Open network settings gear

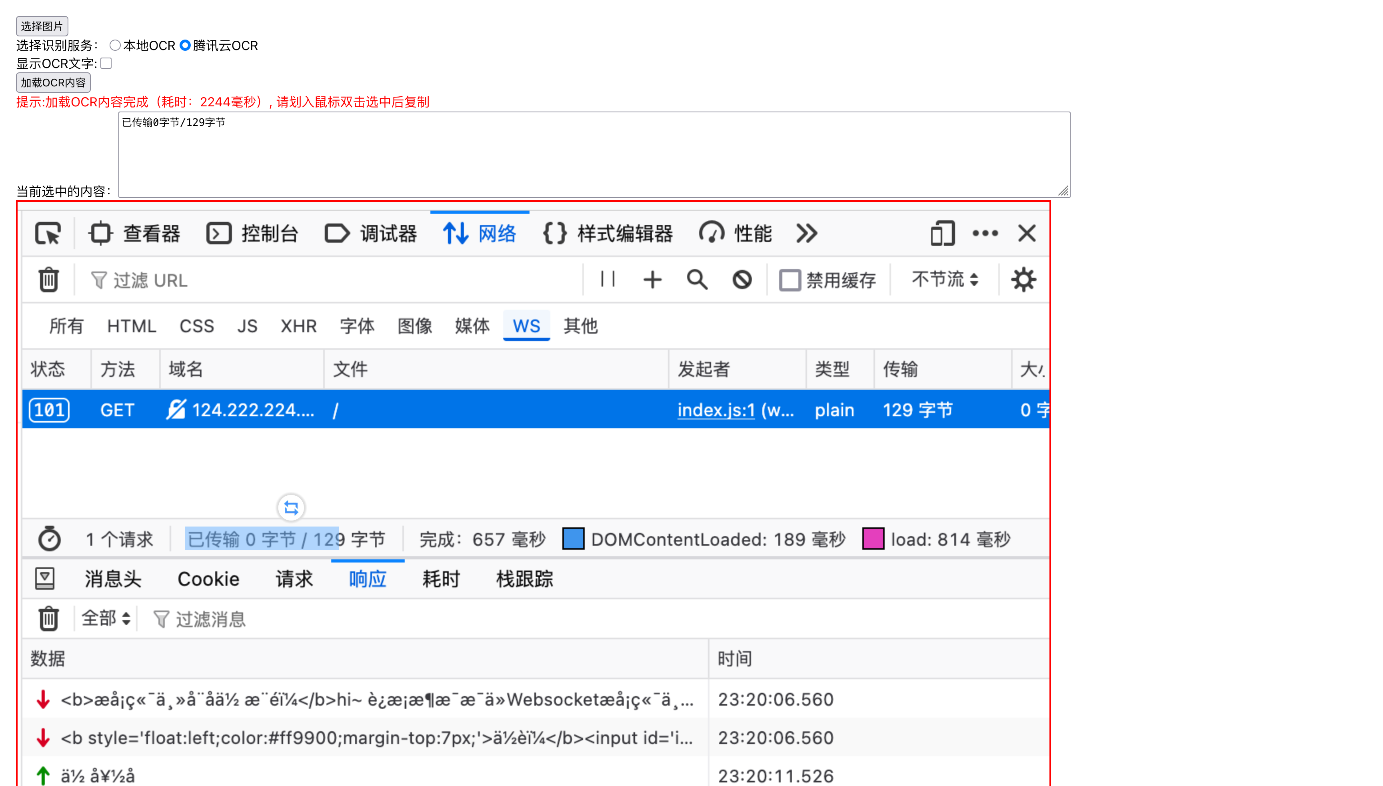click(x=1023, y=279)
